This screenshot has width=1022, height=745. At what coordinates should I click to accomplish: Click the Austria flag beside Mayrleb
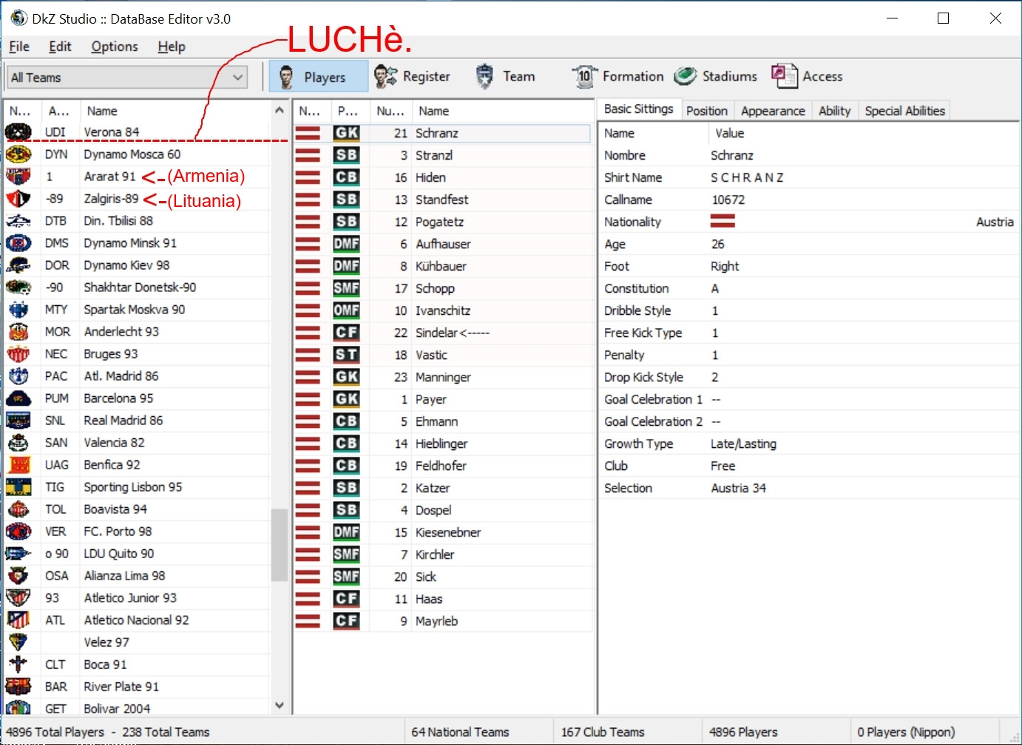click(308, 621)
